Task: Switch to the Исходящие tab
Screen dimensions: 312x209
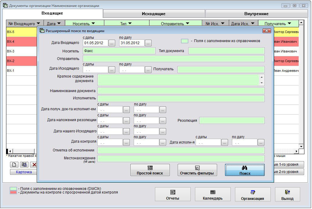Action: (x=154, y=14)
